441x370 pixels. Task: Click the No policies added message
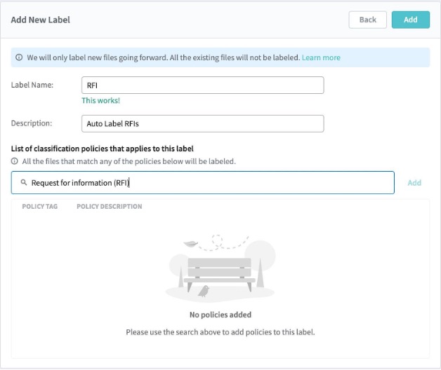click(x=220, y=315)
